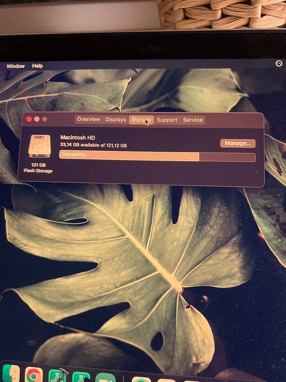Click the Macintosh HD drive icon
Image resolution: width=286 pixels, height=382 pixels.
(x=39, y=146)
